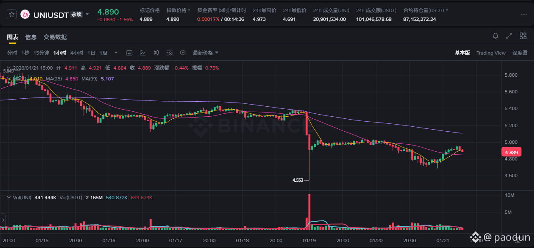Image resolution: width=534 pixels, height=248 pixels.
Task: Click the Vol(USDT) value 2.165M
Action: (94, 198)
